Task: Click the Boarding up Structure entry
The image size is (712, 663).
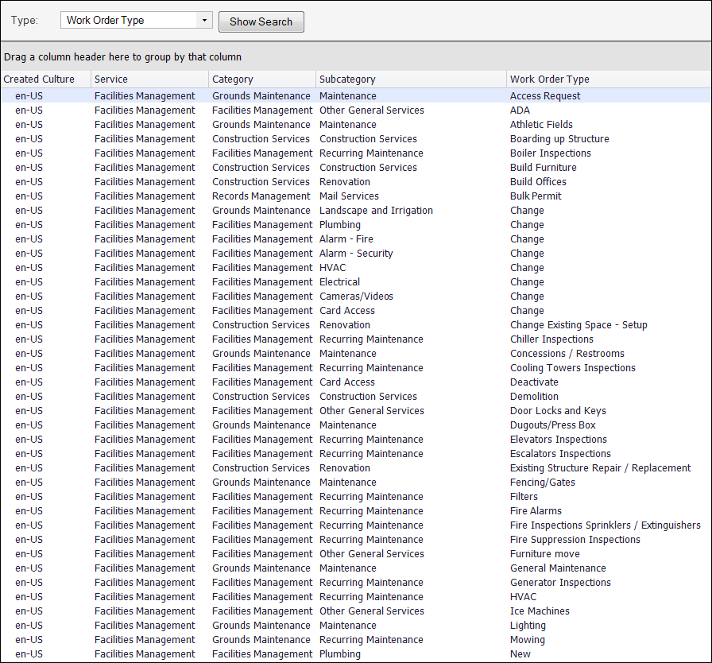Action: pos(559,139)
